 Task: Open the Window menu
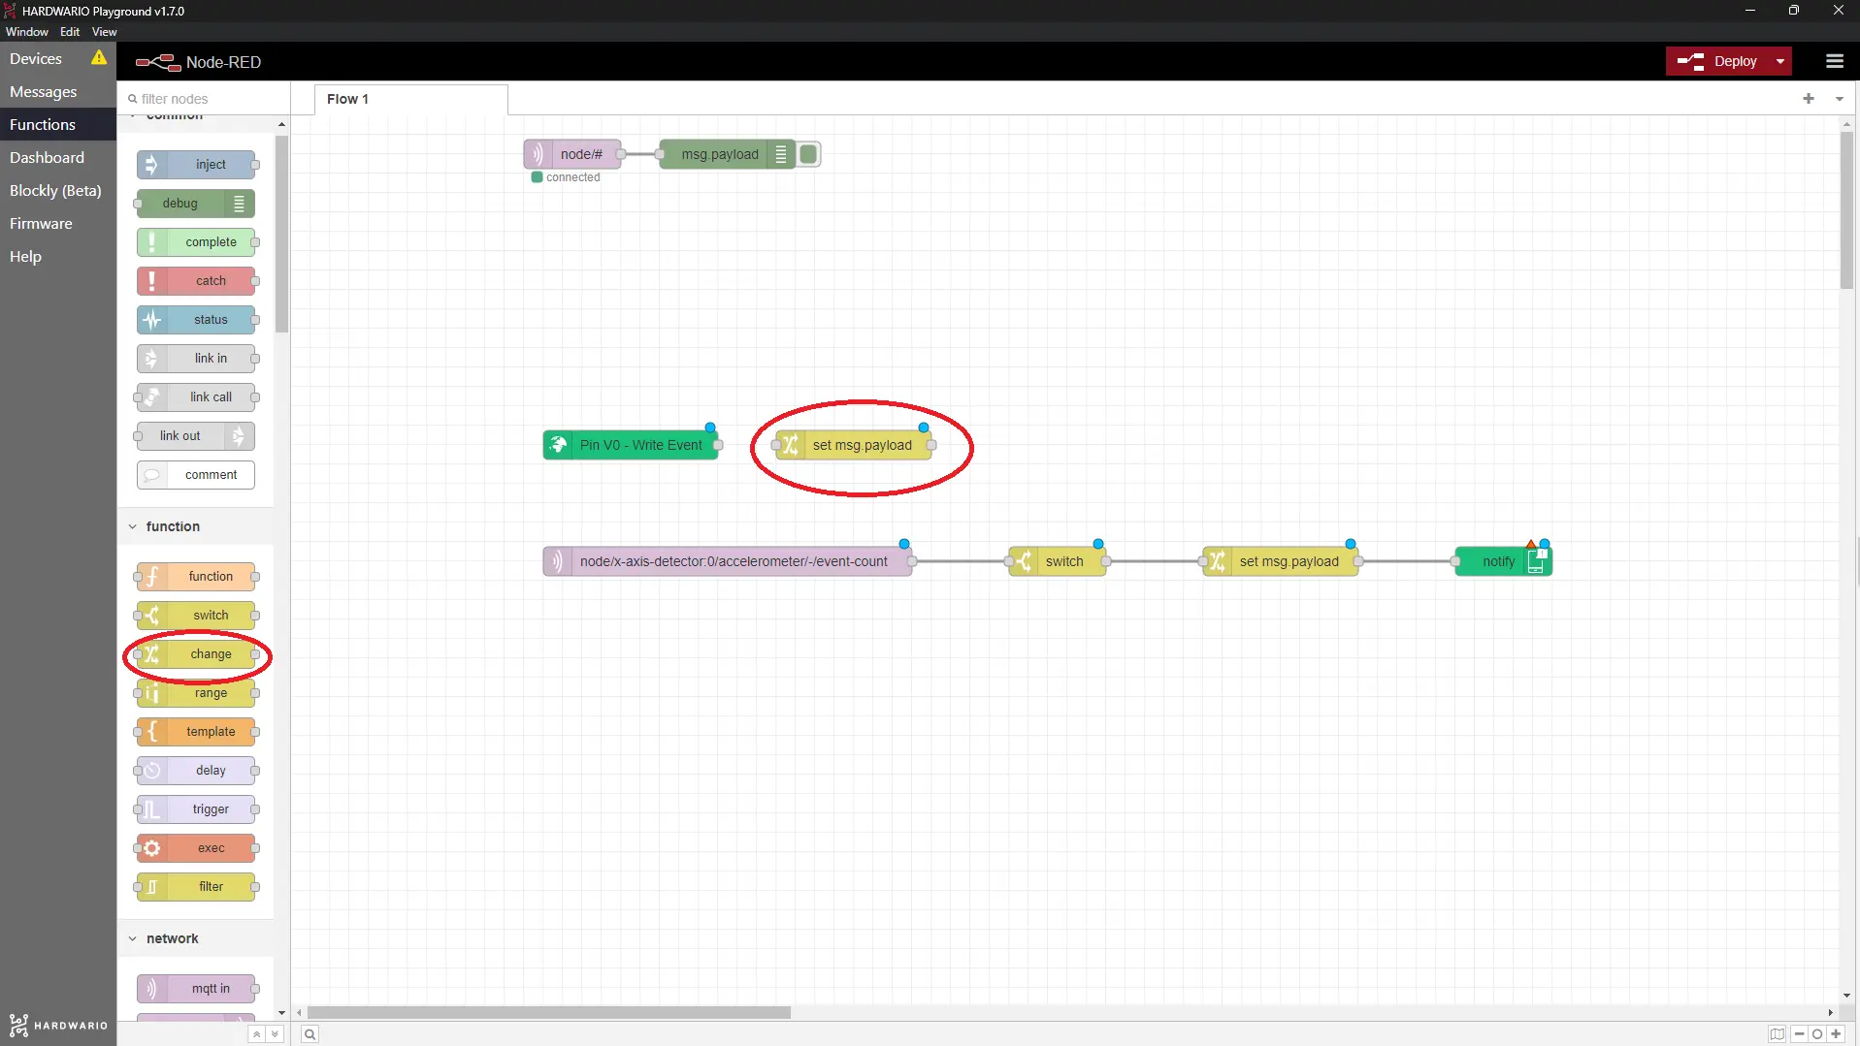[27, 32]
